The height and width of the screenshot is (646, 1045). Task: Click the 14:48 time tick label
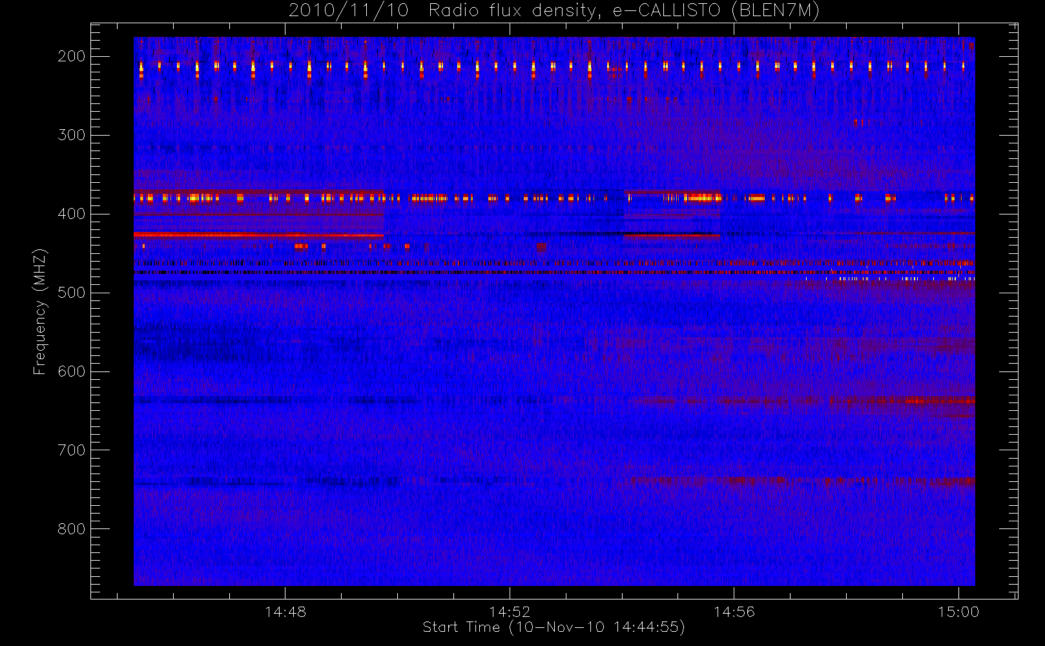point(285,612)
